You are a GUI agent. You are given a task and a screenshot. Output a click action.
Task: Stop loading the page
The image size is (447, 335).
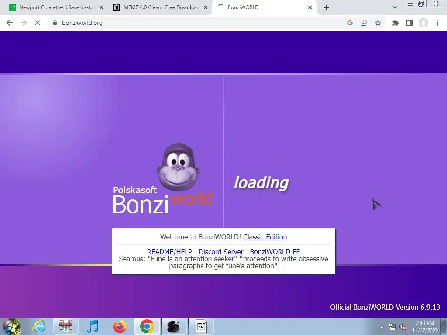pos(38,23)
